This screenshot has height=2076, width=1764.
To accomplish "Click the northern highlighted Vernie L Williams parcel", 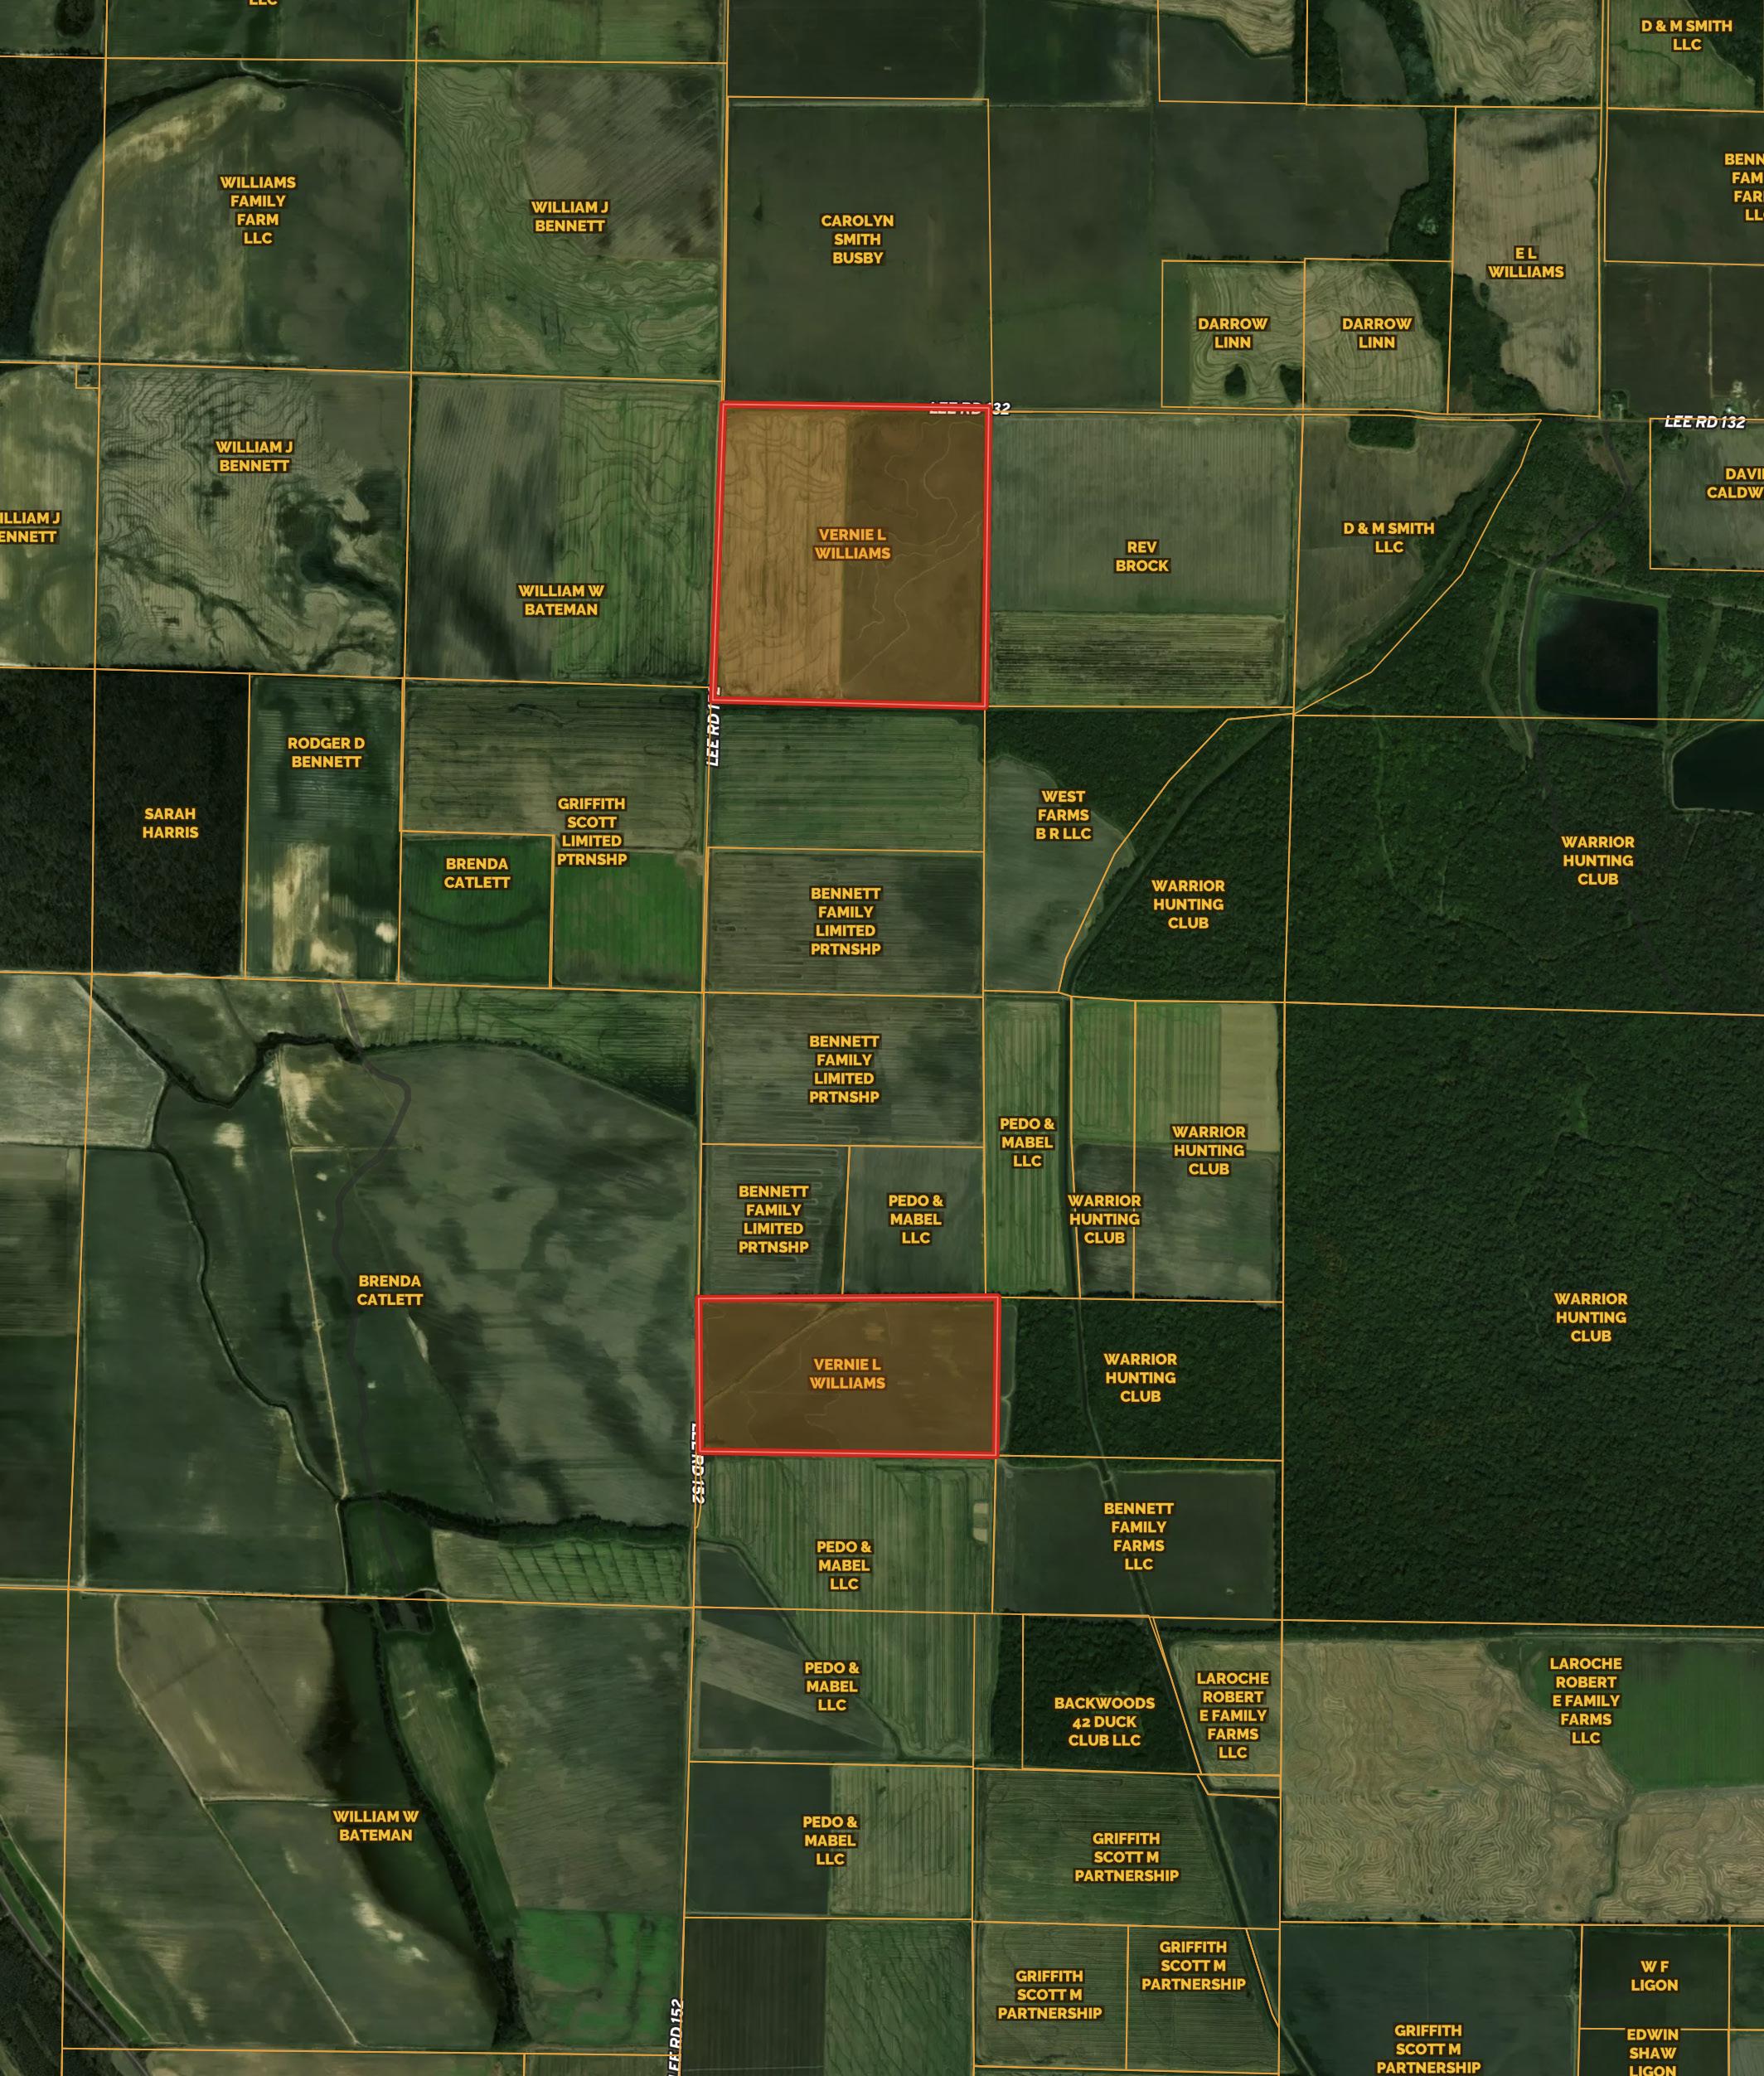I will pos(851,544).
